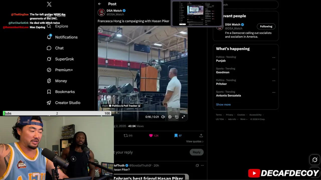Click the Reply button
This screenshot has width=321, height=180.
coord(197,152)
